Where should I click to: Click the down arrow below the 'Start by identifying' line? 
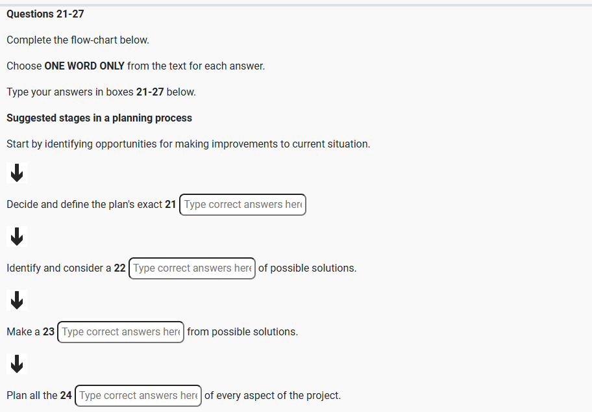[x=18, y=173]
